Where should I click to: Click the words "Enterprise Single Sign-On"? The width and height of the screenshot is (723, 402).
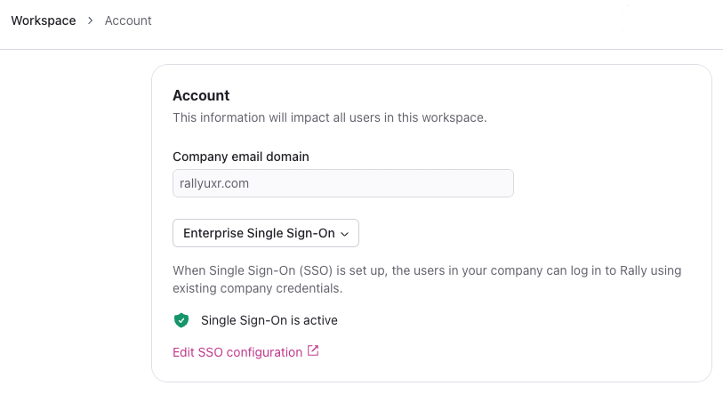click(x=259, y=233)
